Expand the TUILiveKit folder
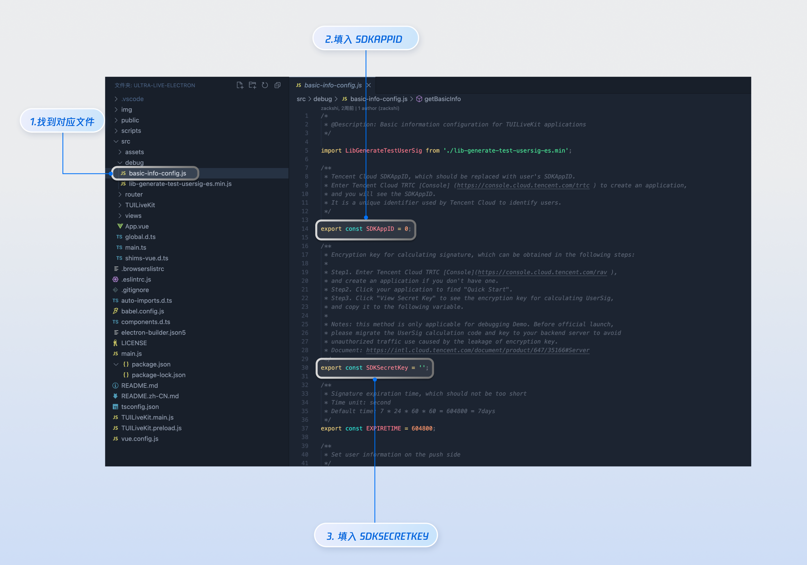 (140, 205)
